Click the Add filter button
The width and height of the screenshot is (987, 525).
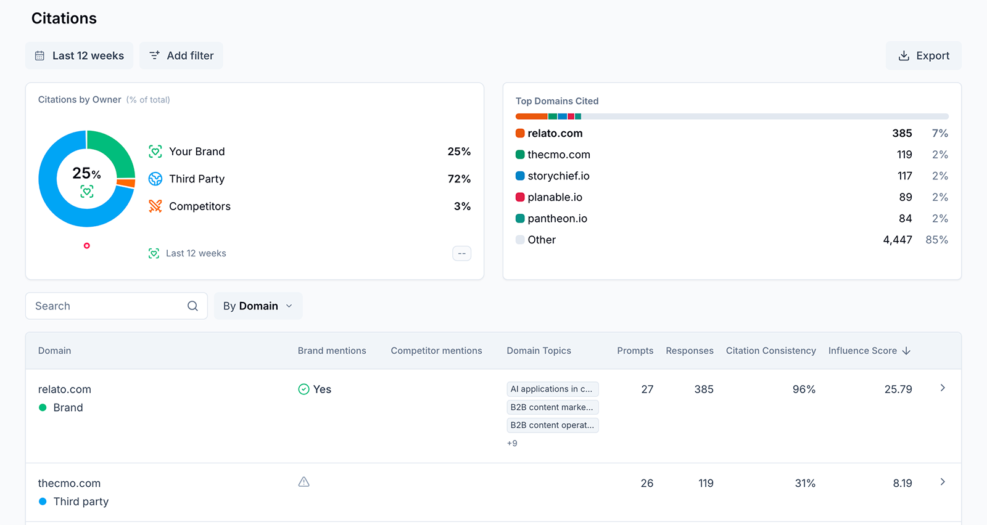(181, 55)
